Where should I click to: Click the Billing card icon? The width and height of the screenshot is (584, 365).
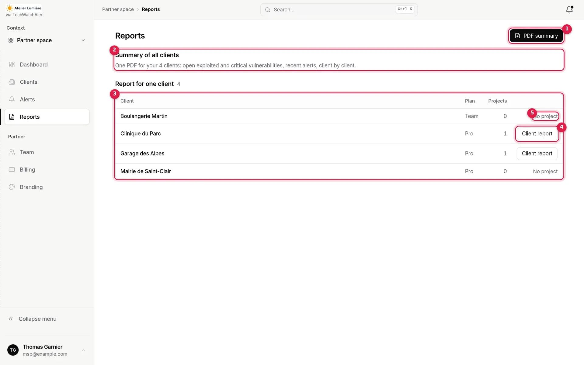point(12,169)
